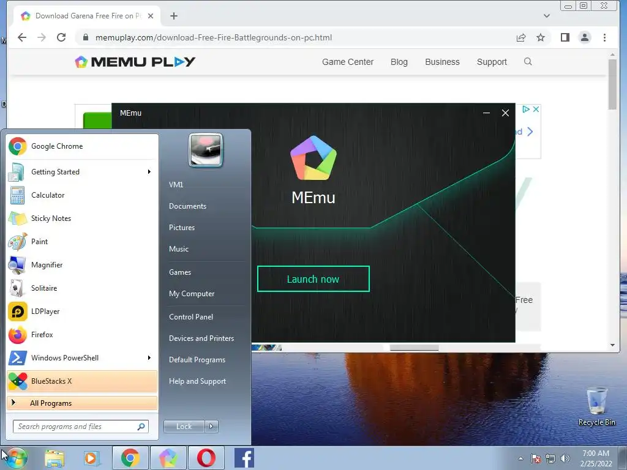Click MEMU PLAY site logo

click(135, 62)
